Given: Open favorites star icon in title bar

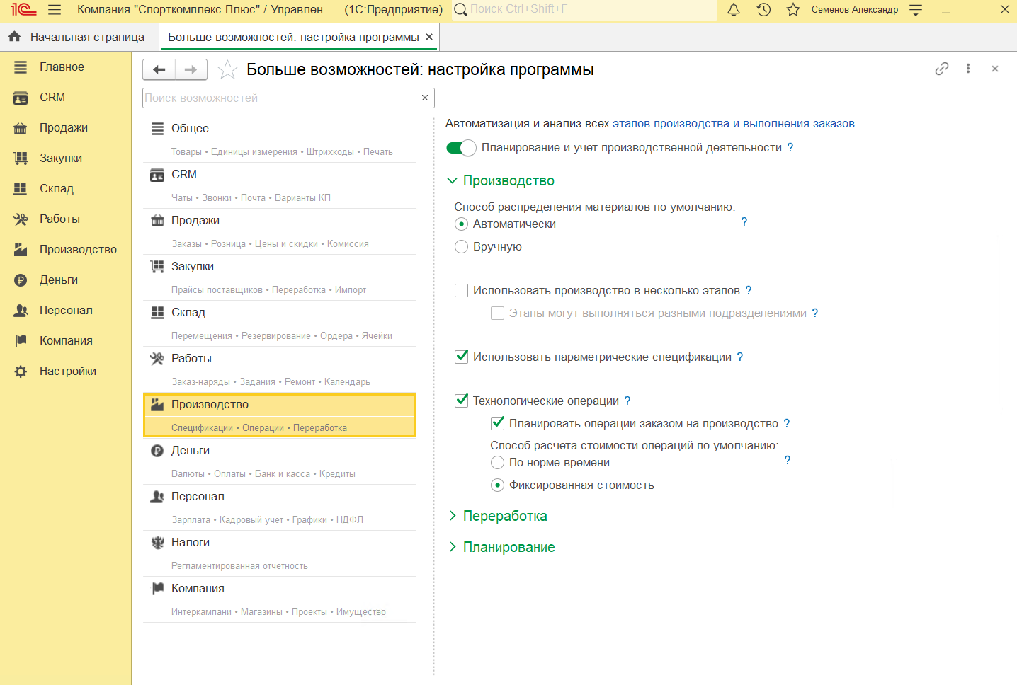Looking at the screenshot, I should coord(793,10).
